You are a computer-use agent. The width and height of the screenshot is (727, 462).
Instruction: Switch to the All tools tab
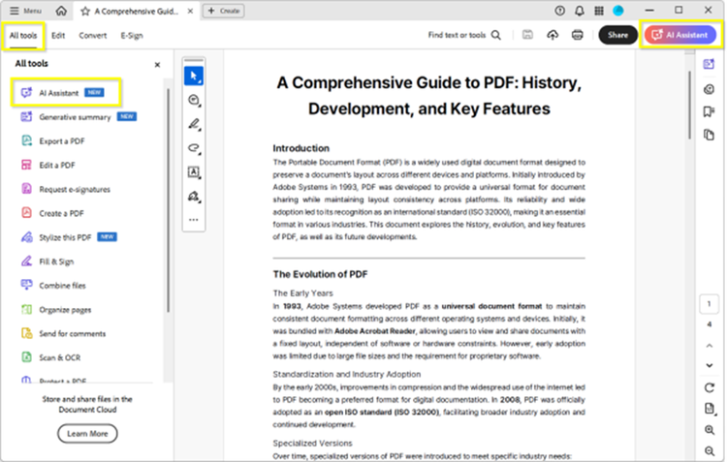[x=23, y=36]
